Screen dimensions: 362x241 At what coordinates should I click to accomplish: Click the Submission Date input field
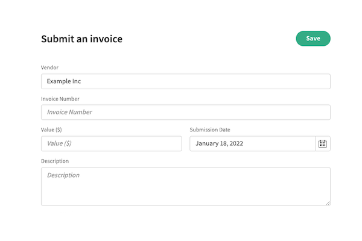252,143
